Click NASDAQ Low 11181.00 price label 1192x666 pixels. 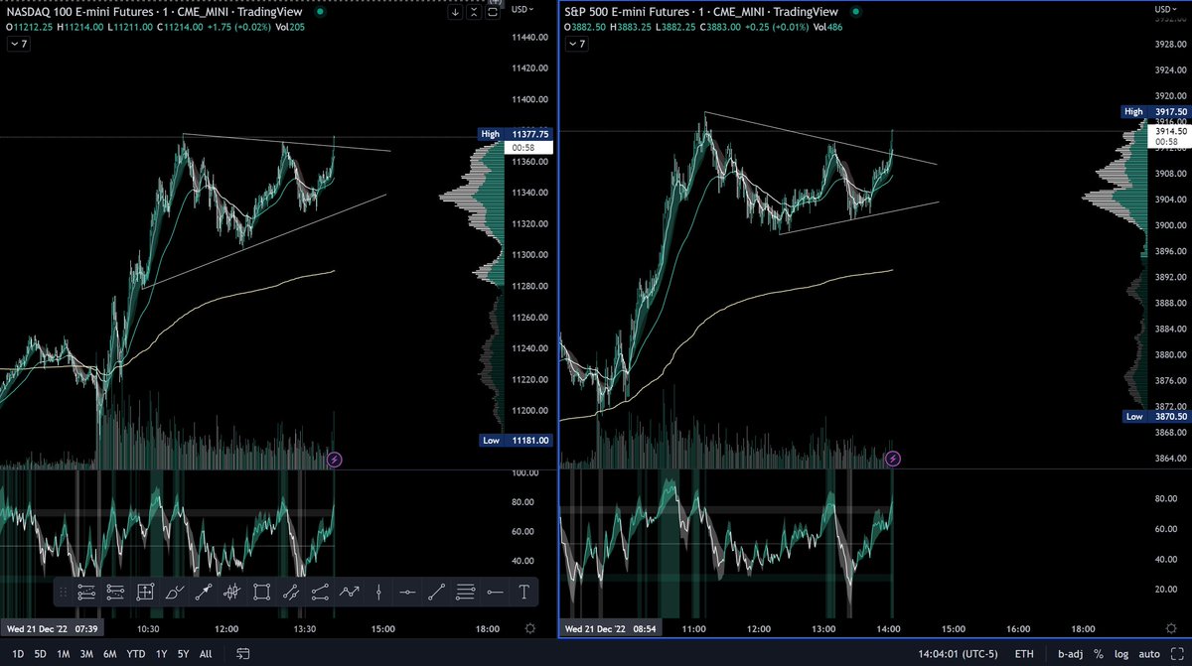tap(518, 441)
